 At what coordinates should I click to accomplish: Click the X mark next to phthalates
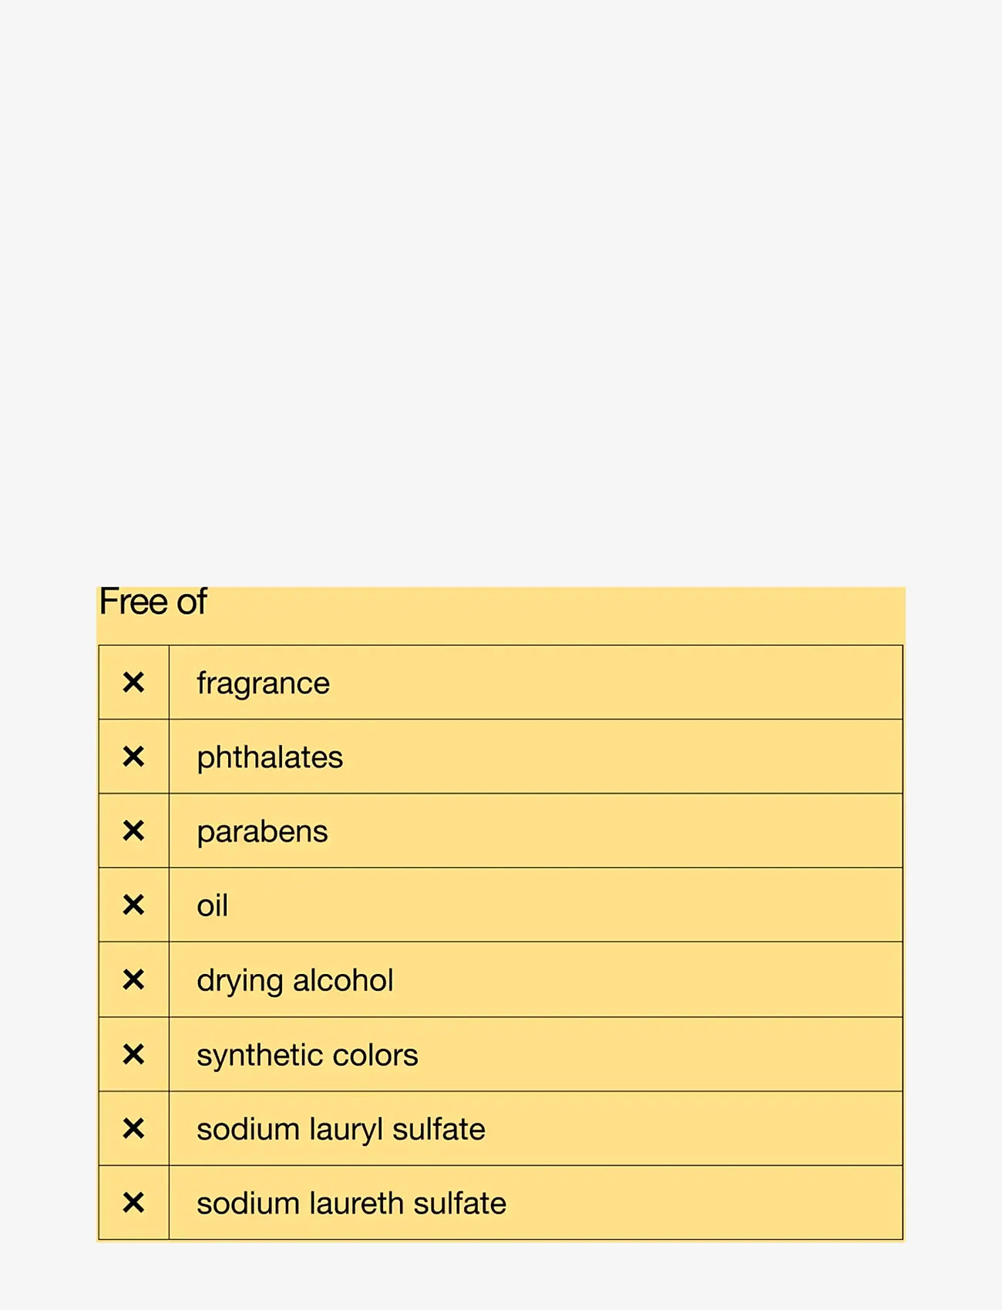[133, 757]
